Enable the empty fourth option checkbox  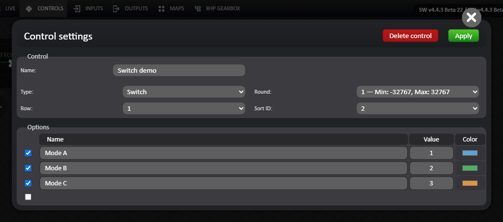click(28, 197)
